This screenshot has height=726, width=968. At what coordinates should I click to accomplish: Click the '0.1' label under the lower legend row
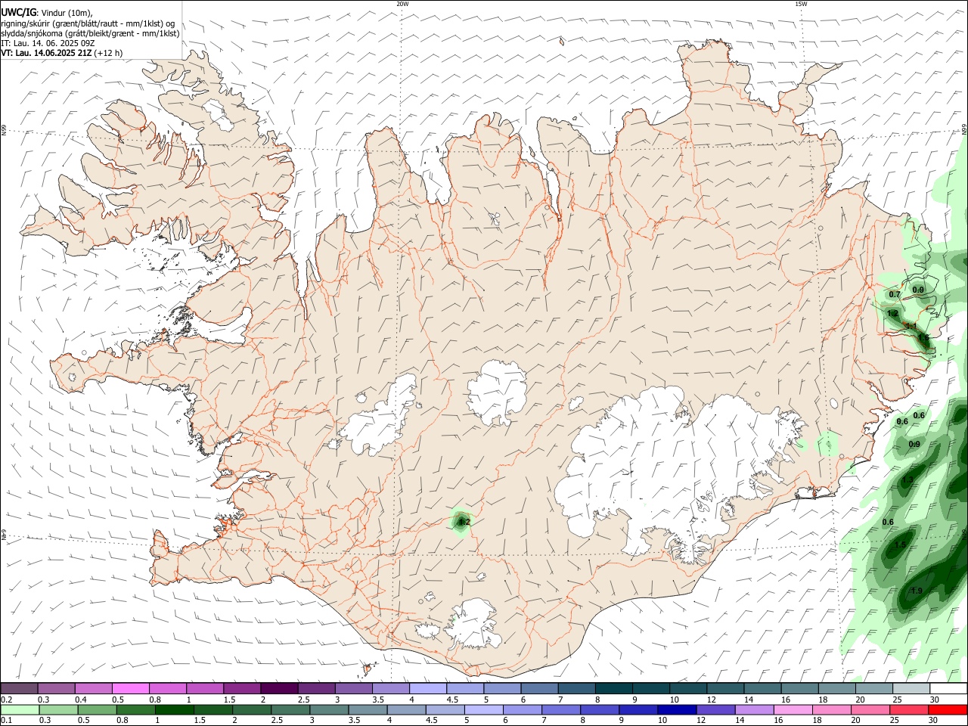point(7,721)
